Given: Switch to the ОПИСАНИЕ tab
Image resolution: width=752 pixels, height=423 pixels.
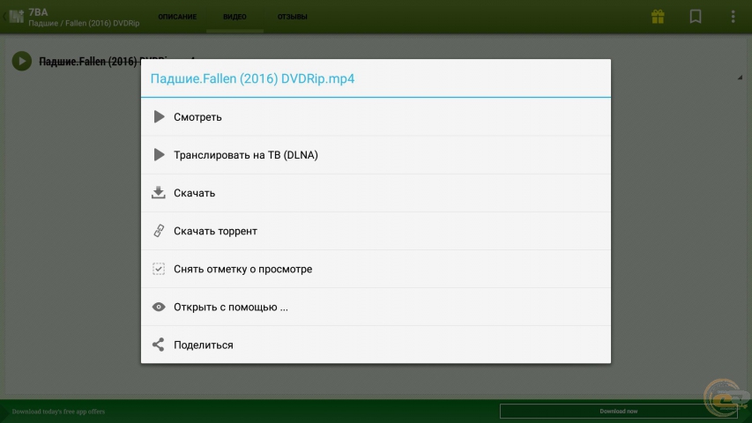Looking at the screenshot, I should pyautogui.click(x=177, y=17).
